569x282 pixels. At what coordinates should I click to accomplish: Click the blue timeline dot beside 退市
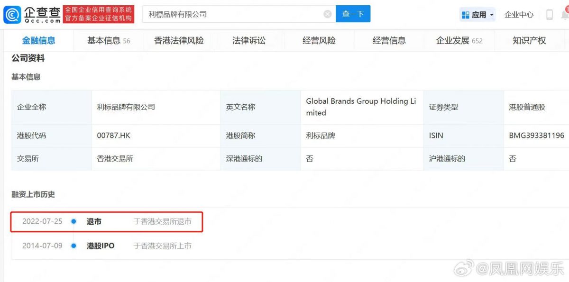pyautogui.click(x=73, y=221)
